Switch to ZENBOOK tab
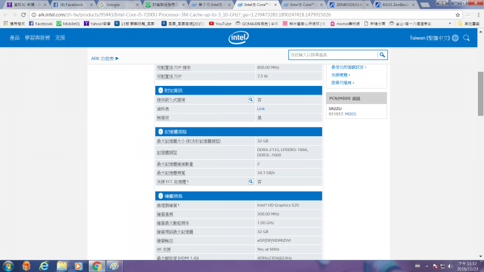This screenshot has height=272, width=484. [350, 5]
